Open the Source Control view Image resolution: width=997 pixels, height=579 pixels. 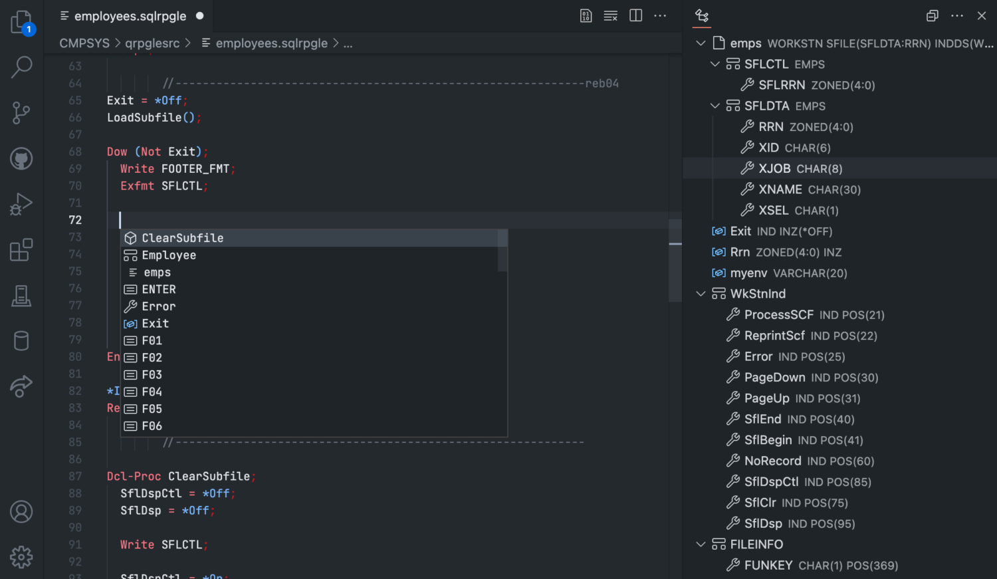click(21, 113)
